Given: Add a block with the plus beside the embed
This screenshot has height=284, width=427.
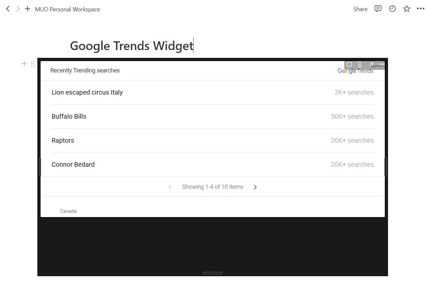Looking at the screenshot, I should pyautogui.click(x=24, y=64).
